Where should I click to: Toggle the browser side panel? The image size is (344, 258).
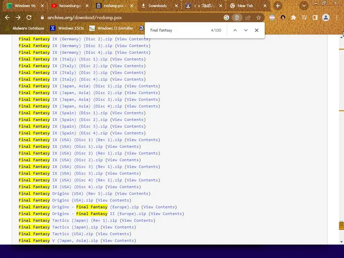315,17
